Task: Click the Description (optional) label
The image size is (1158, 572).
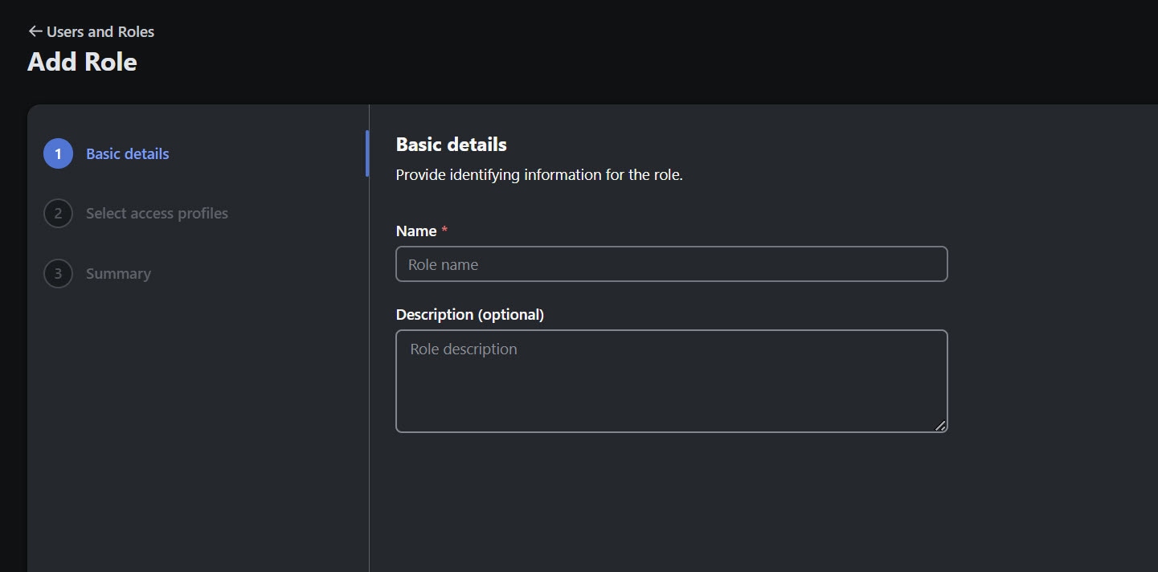Action: click(x=470, y=314)
